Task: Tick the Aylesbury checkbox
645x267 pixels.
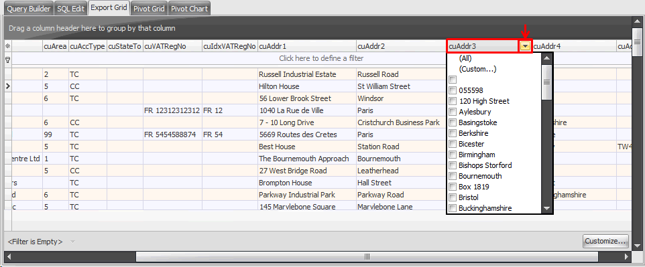Action: click(453, 111)
